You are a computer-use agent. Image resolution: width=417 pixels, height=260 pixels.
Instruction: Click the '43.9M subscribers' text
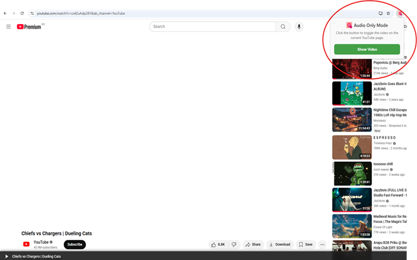tap(45, 247)
